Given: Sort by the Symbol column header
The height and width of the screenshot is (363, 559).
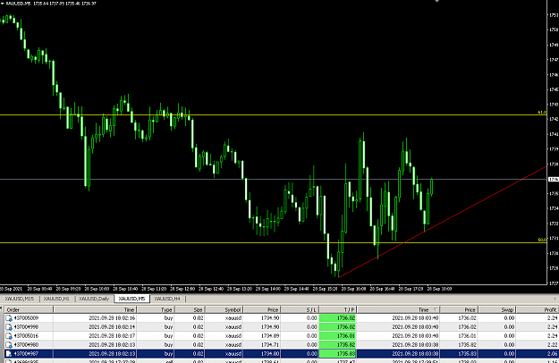Looking at the screenshot, I should coord(224,309).
